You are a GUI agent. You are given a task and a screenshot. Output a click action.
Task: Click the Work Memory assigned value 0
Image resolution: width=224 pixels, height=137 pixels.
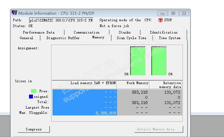pos(146,98)
